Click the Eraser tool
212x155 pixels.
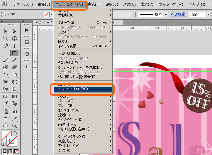tap(14, 67)
